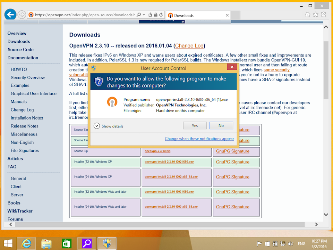Open Articles in the sidebar
Viewport: 333px width, 250px height.
[x=15, y=159]
